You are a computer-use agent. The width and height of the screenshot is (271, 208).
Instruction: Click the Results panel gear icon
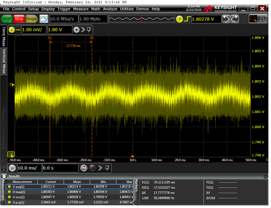tap(4, 176)
